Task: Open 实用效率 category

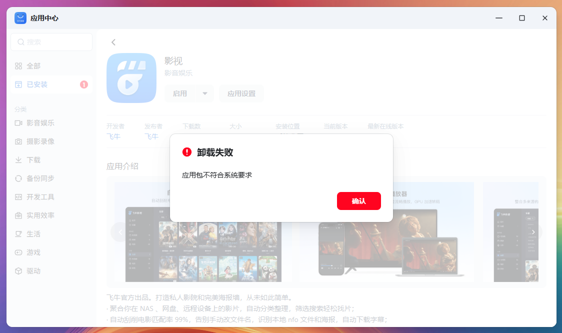Action: 51,215
